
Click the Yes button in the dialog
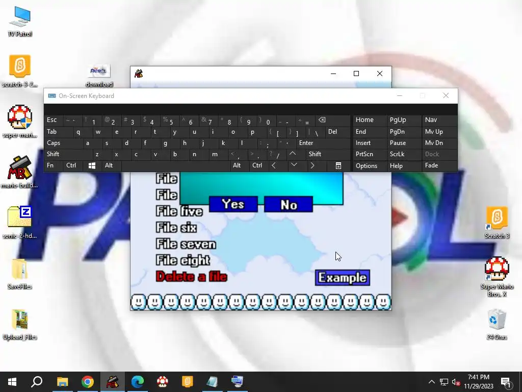pyautogui.click(x=233, y=204)
